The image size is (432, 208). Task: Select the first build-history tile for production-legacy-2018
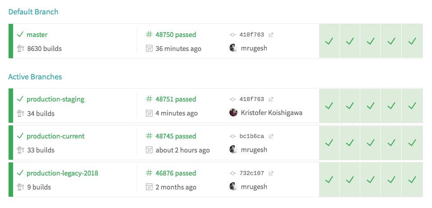click(x=329, y=180)
